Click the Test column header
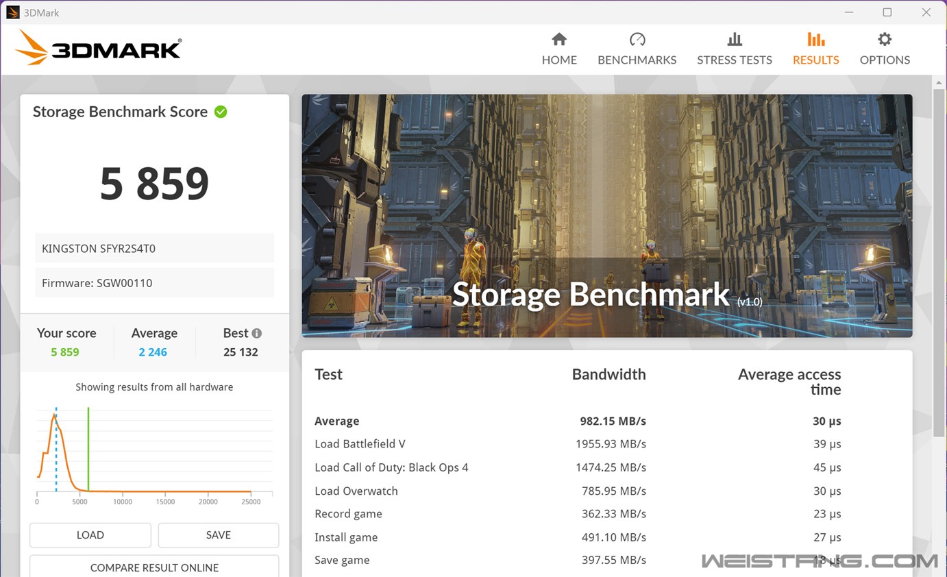 click(x=328, y=374)
